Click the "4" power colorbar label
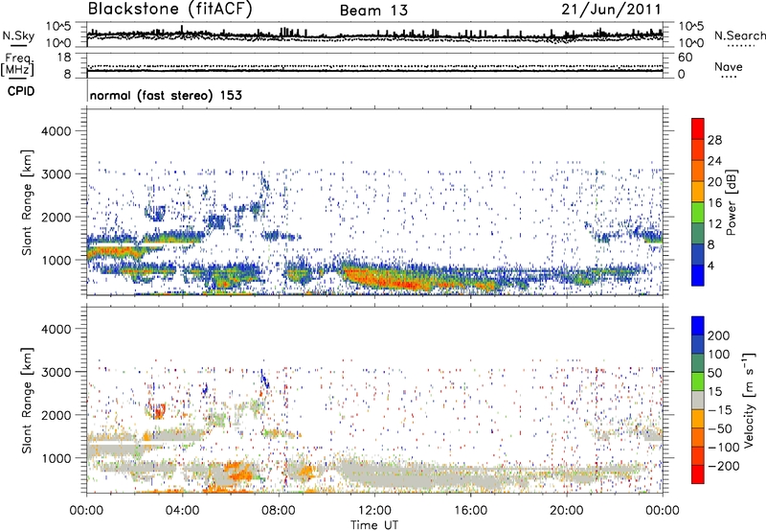Screen dimensions: 766x531 click(710, 265)
